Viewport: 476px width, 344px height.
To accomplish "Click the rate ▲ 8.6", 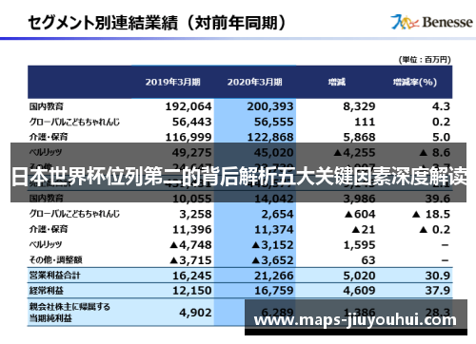I will 434,152.
